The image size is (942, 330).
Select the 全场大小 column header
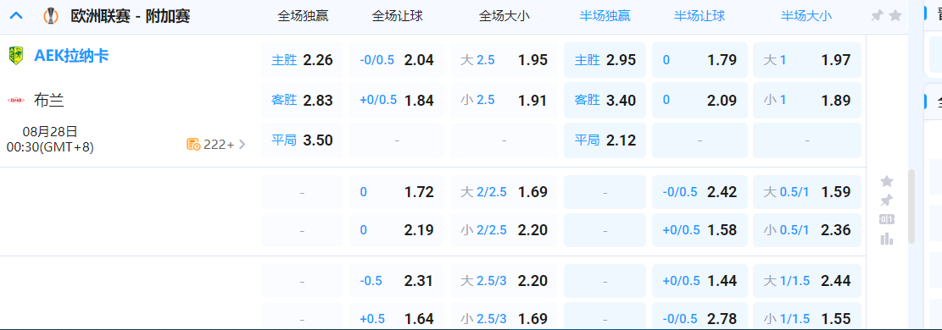(504, 16)
